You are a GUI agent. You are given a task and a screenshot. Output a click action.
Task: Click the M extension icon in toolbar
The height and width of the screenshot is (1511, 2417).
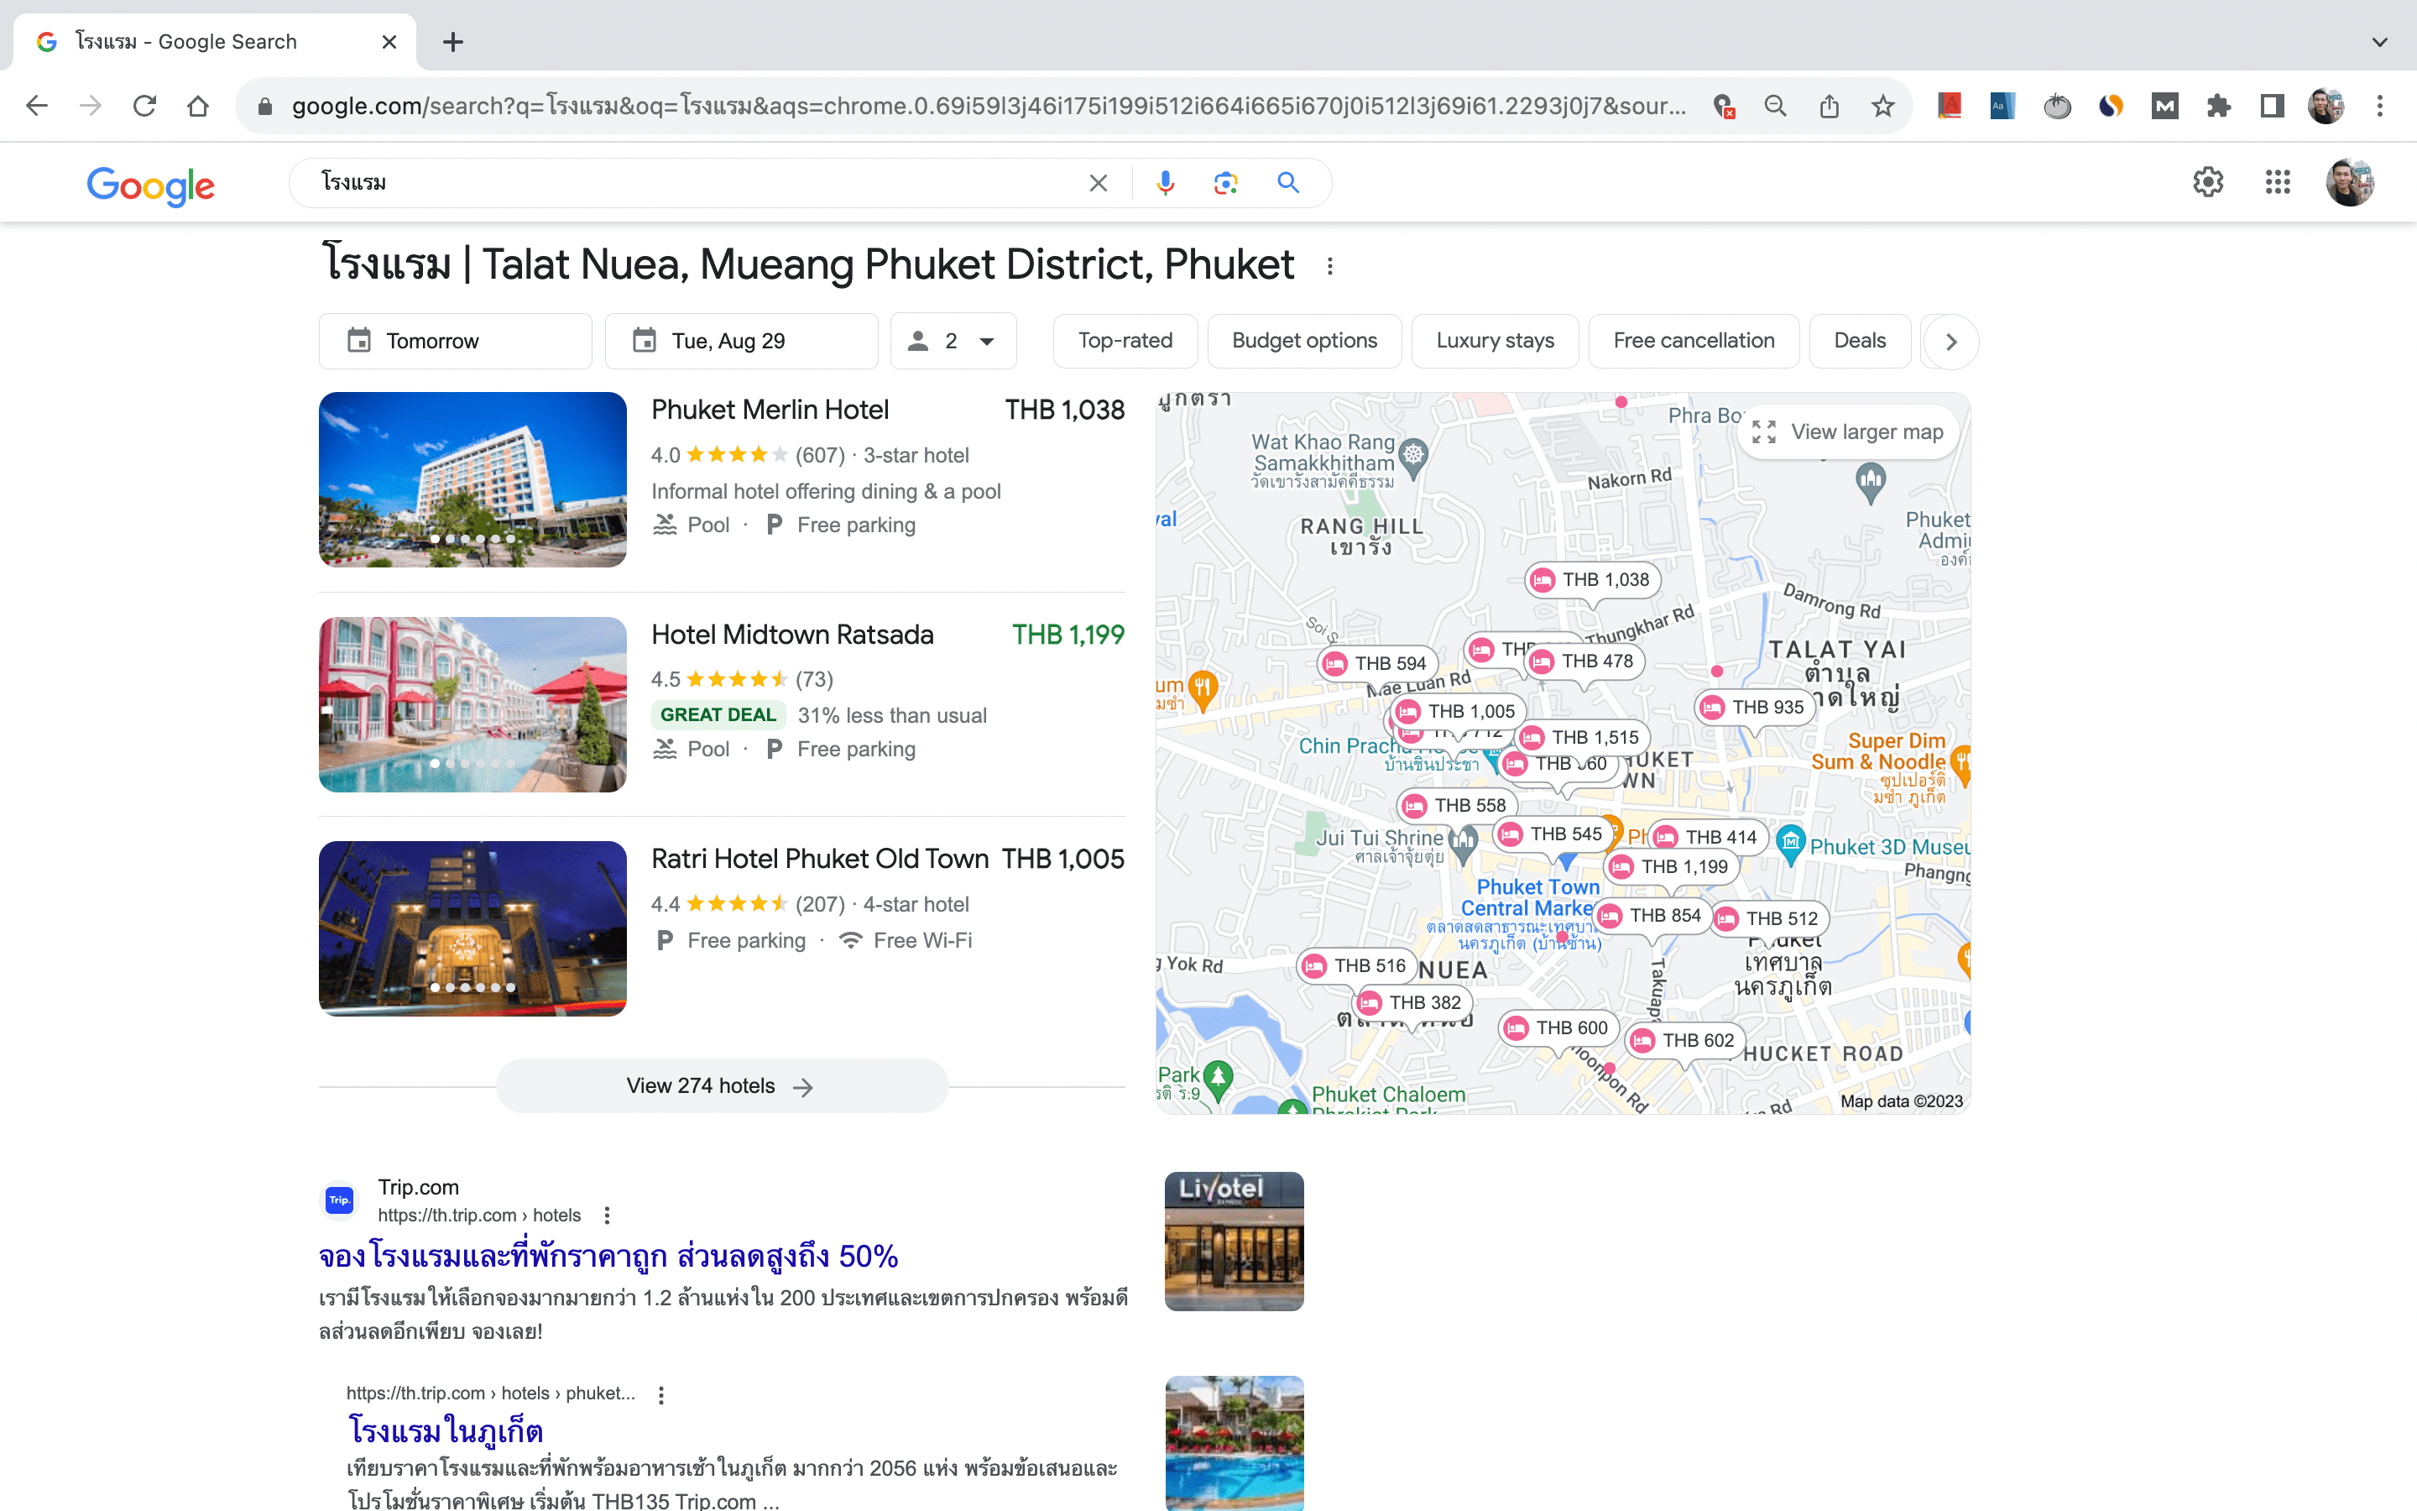coord(2164,106)
